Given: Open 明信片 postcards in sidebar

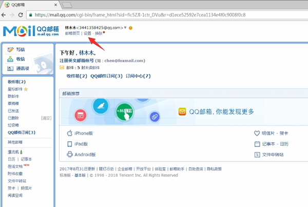Looking at the screenshot, I should click(x=26, y=188).
